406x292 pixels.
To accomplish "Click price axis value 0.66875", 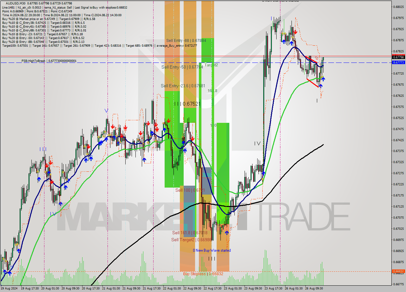I will 398,262.
